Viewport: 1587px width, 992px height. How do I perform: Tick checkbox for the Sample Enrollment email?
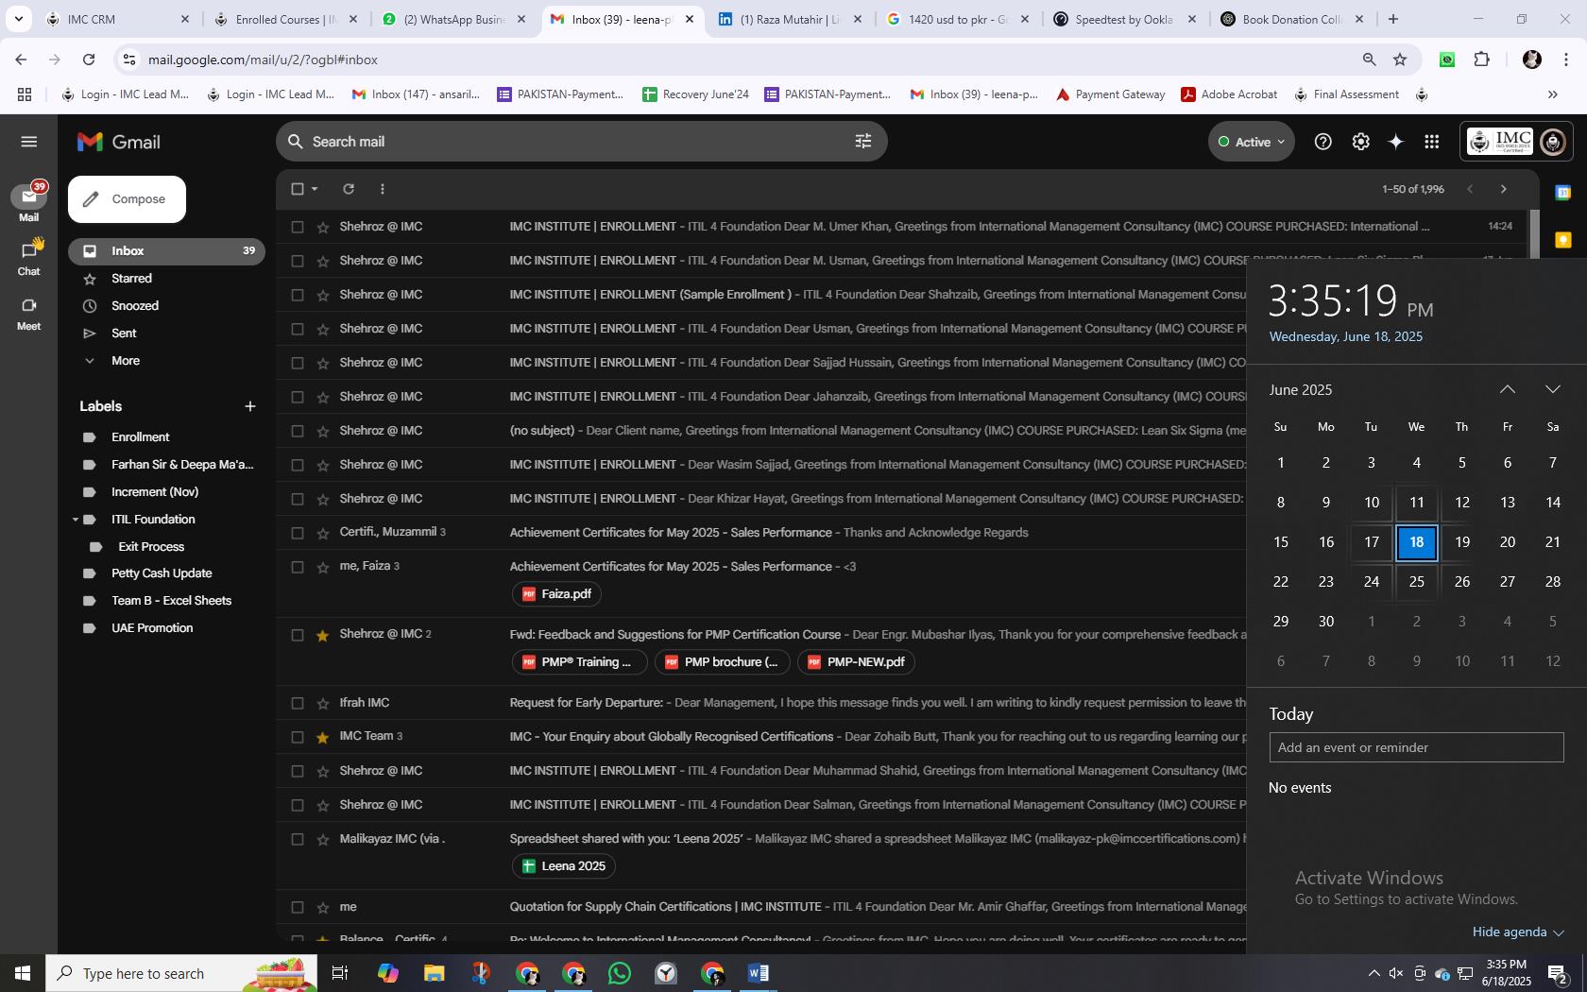298,295
